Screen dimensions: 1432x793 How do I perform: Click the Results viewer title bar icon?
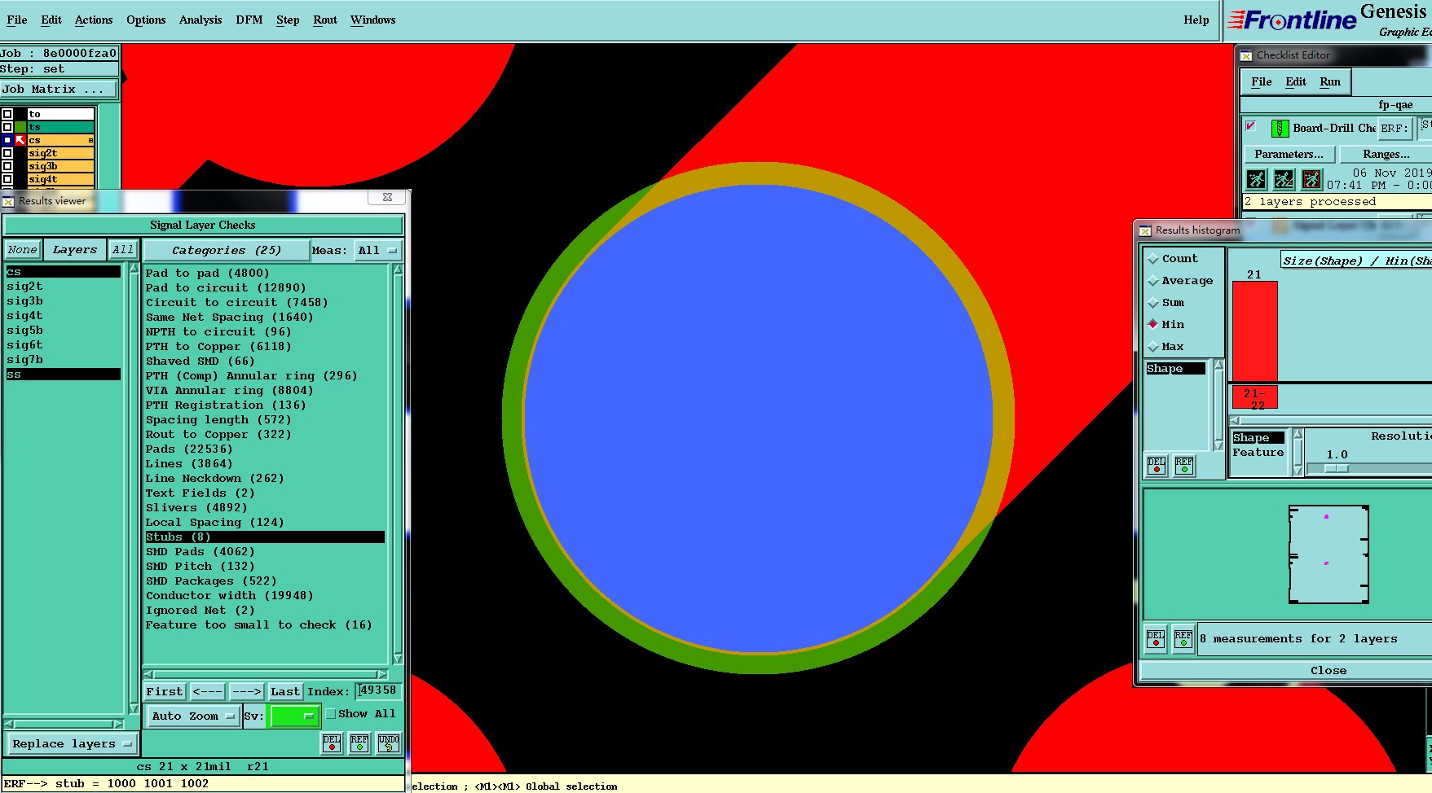[x=9, y=201]
